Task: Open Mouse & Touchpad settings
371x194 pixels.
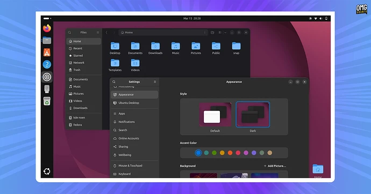Action: coord(134,166)
